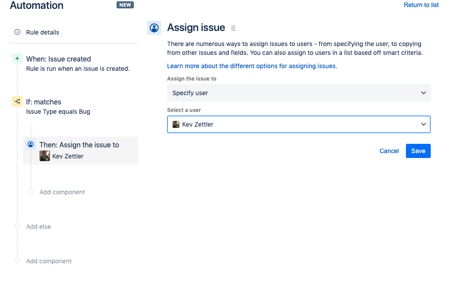Open the Select a user dropdown
The height and width of the screenshot is (285, 452).
click(298, 124)
